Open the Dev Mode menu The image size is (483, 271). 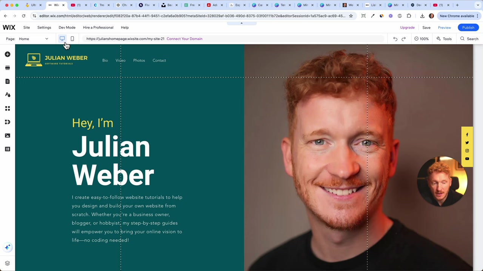(x=67, y=27)
